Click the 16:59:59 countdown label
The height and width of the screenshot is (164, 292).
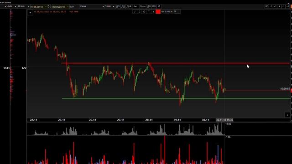click(285, 89)
